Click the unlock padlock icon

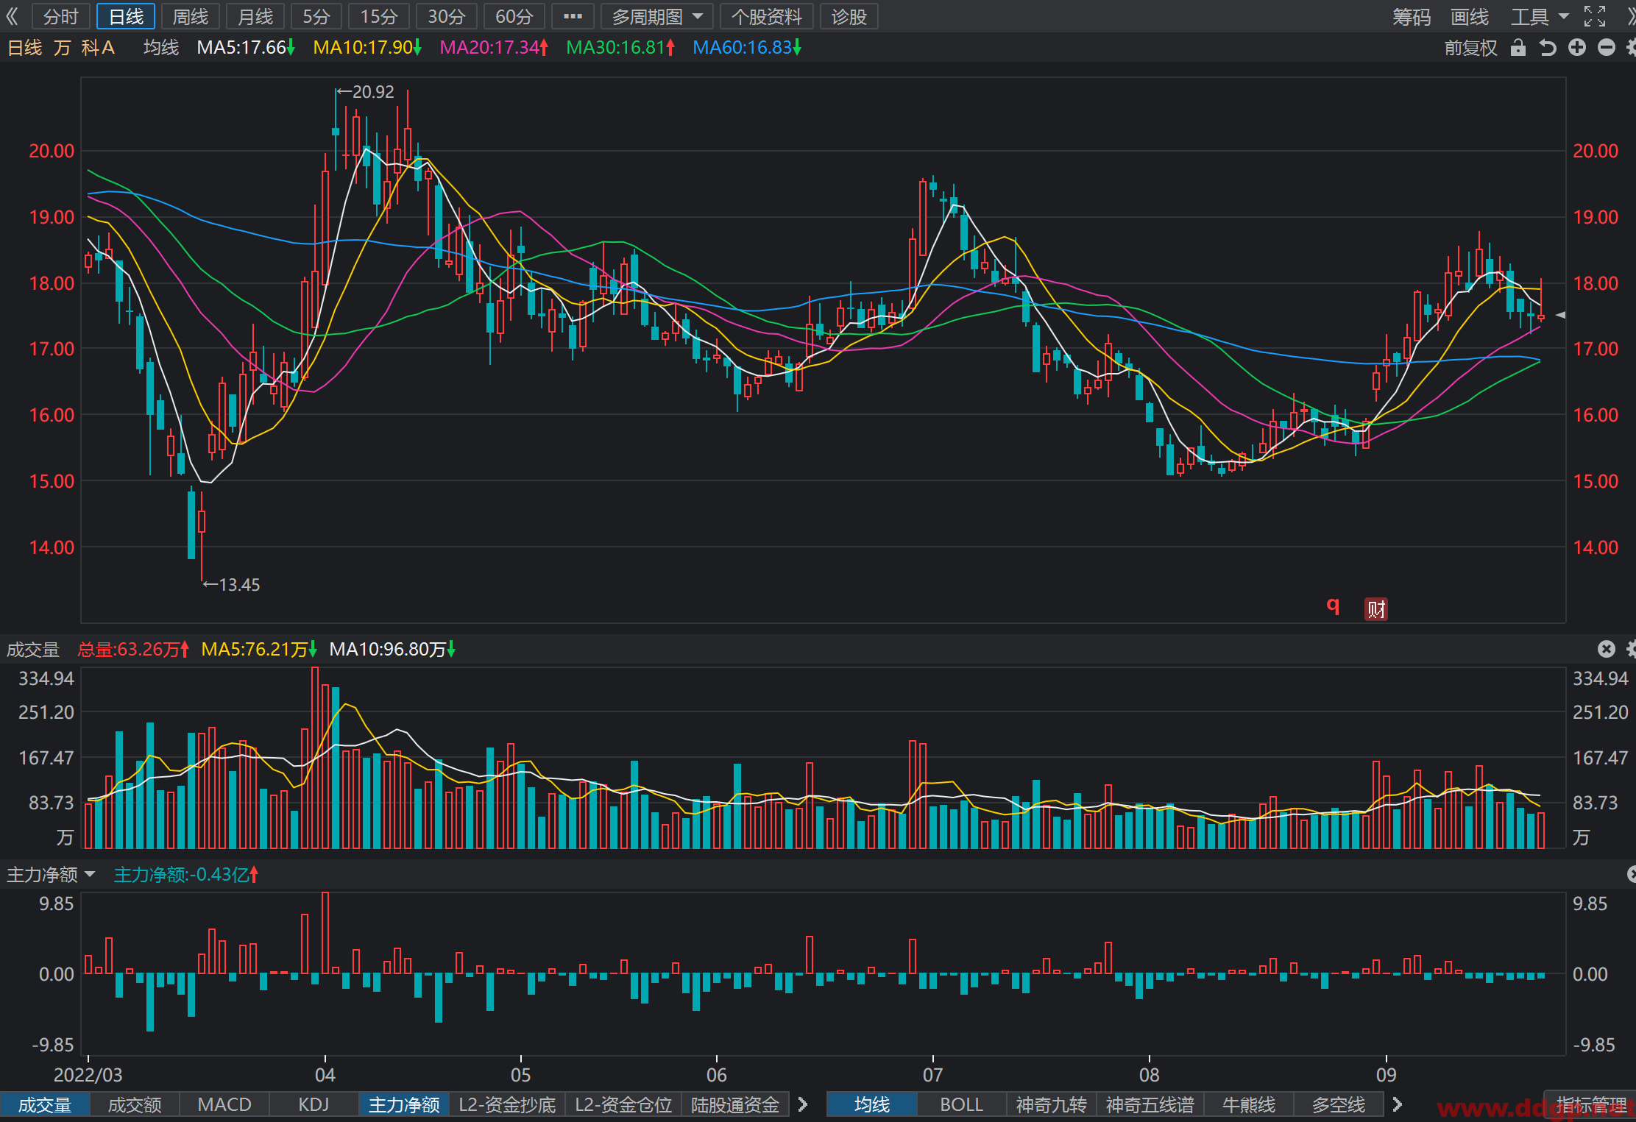pos(1518,48)
